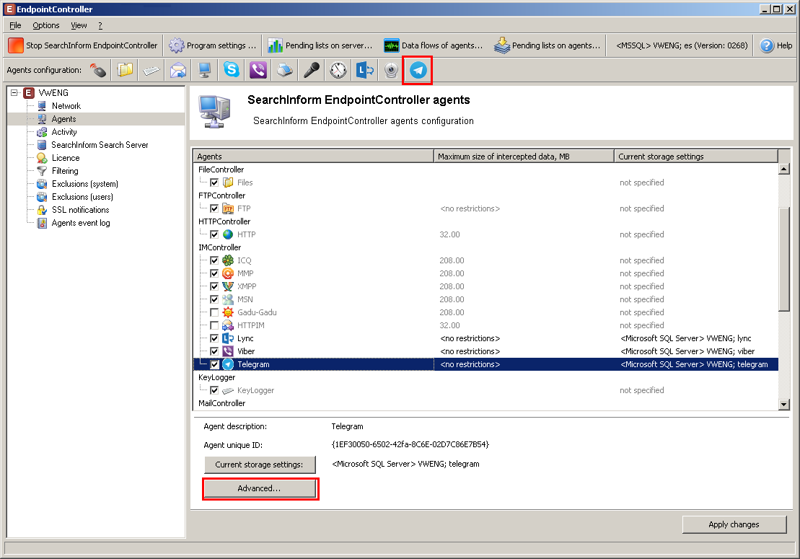The width and height of the screenshot is (800, 559).
Task: Click Maximum size of intercepted data header
Action: pos(524,156)
